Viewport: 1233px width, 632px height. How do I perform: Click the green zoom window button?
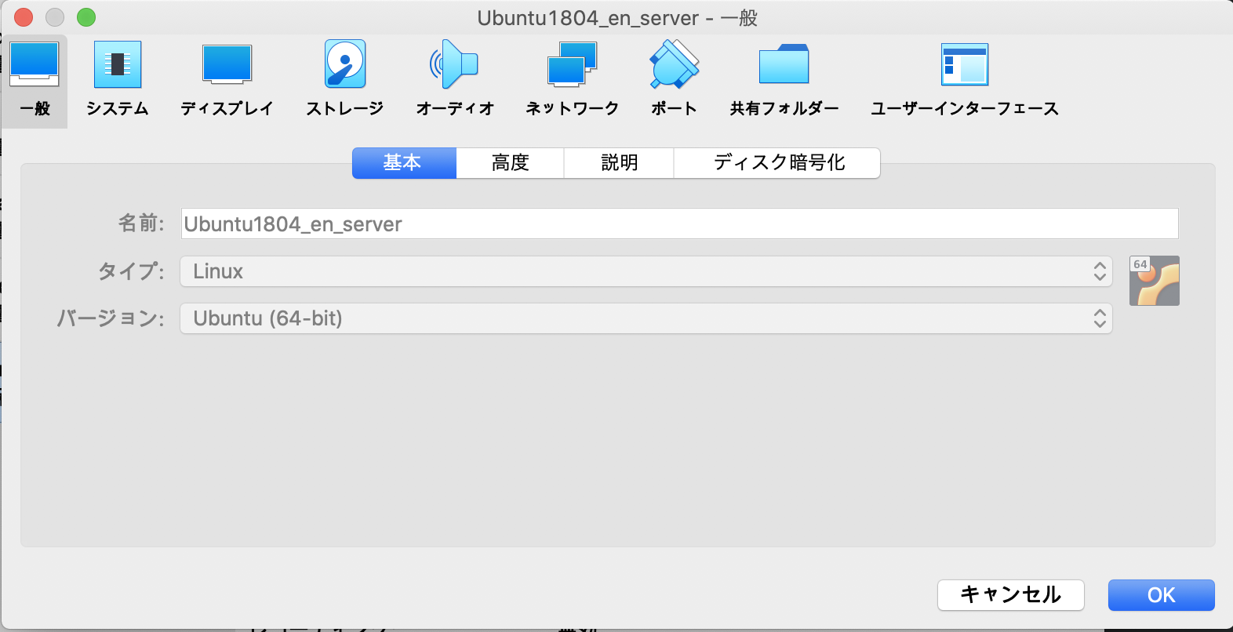point(86,17)
